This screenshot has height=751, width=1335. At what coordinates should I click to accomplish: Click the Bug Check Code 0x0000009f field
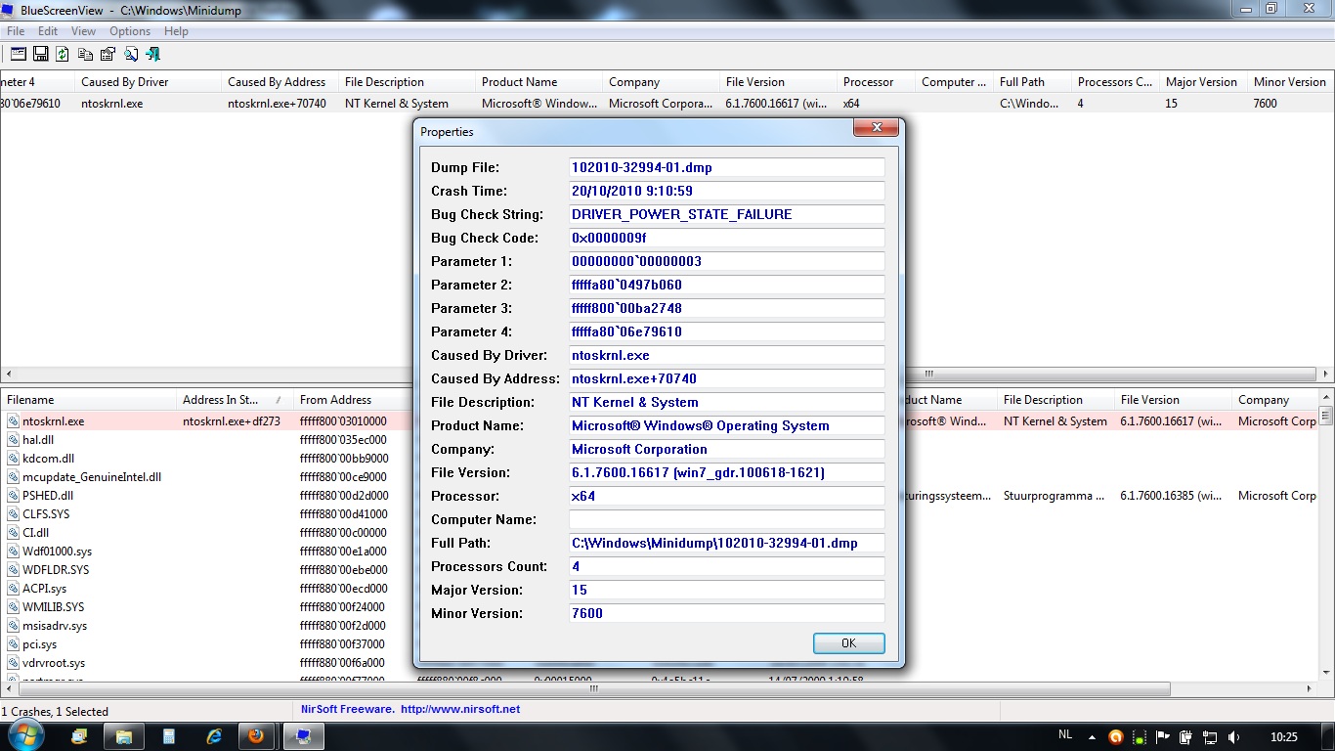(x=727, y=238)
